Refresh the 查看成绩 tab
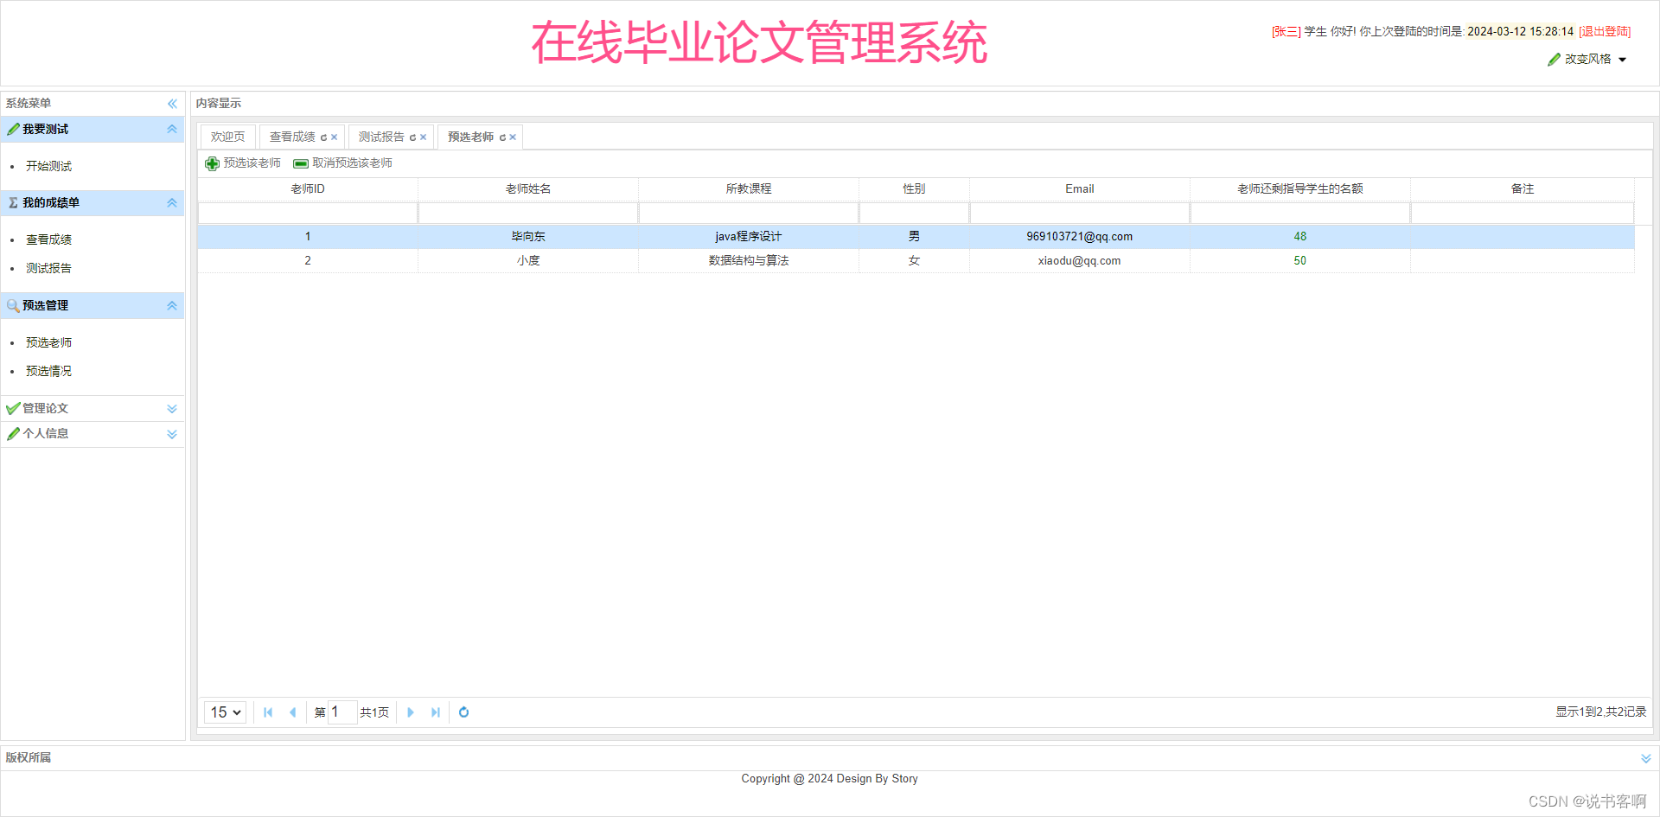Screen dimensions: 1660x817 click(323, 137)
